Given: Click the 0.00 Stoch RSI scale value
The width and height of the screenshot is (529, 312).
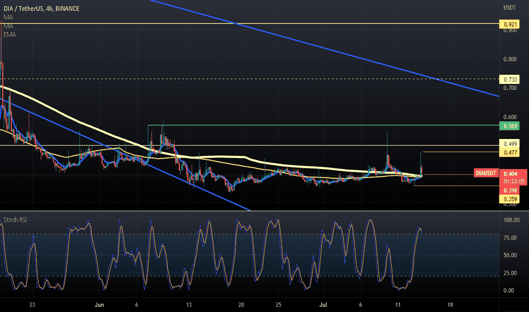Looking at the screenshot, I should pos(509,290).
